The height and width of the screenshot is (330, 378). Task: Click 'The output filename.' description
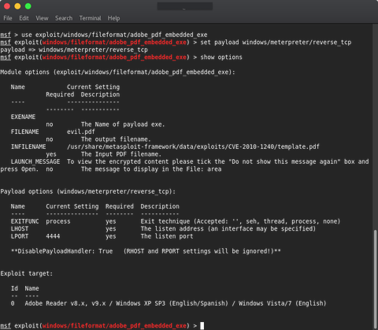(116, 139)
